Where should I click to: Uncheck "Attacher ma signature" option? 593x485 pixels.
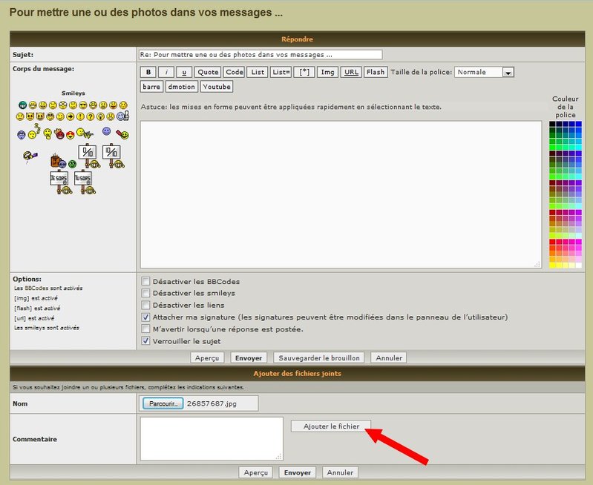(145, 317)
